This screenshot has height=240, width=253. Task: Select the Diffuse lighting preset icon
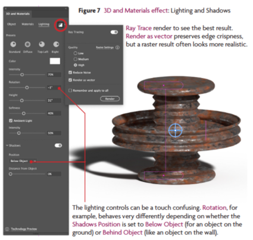pos(27,44)
